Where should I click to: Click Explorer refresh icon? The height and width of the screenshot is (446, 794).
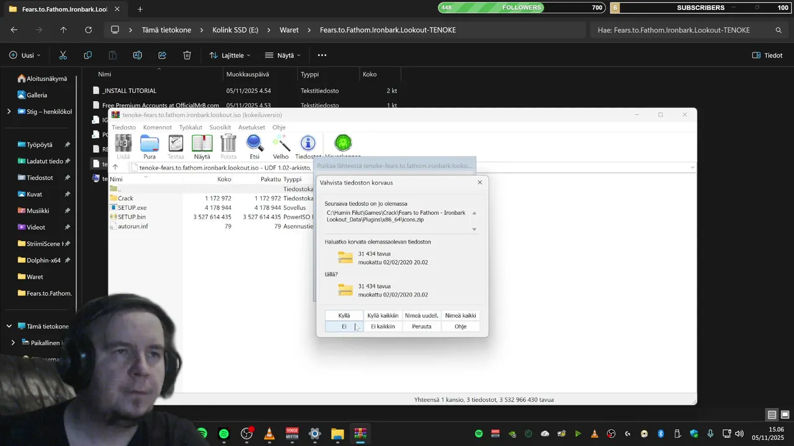(x=88, y=30)
